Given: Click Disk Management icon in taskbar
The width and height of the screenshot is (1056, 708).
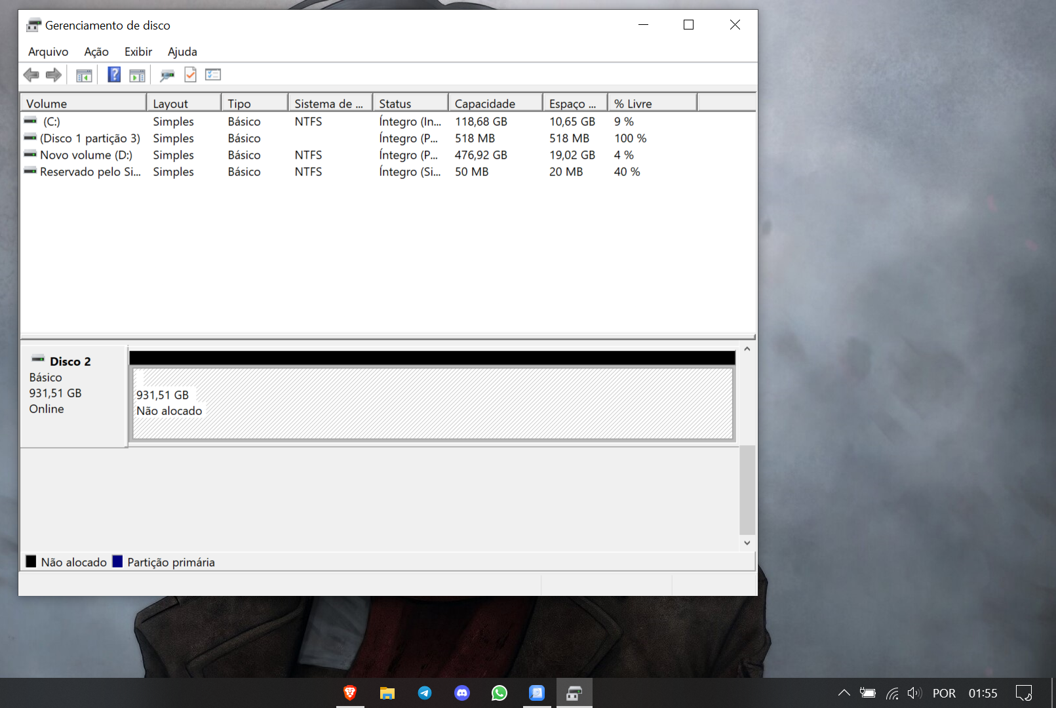Looking at the screenshot, I should (574, 693).
